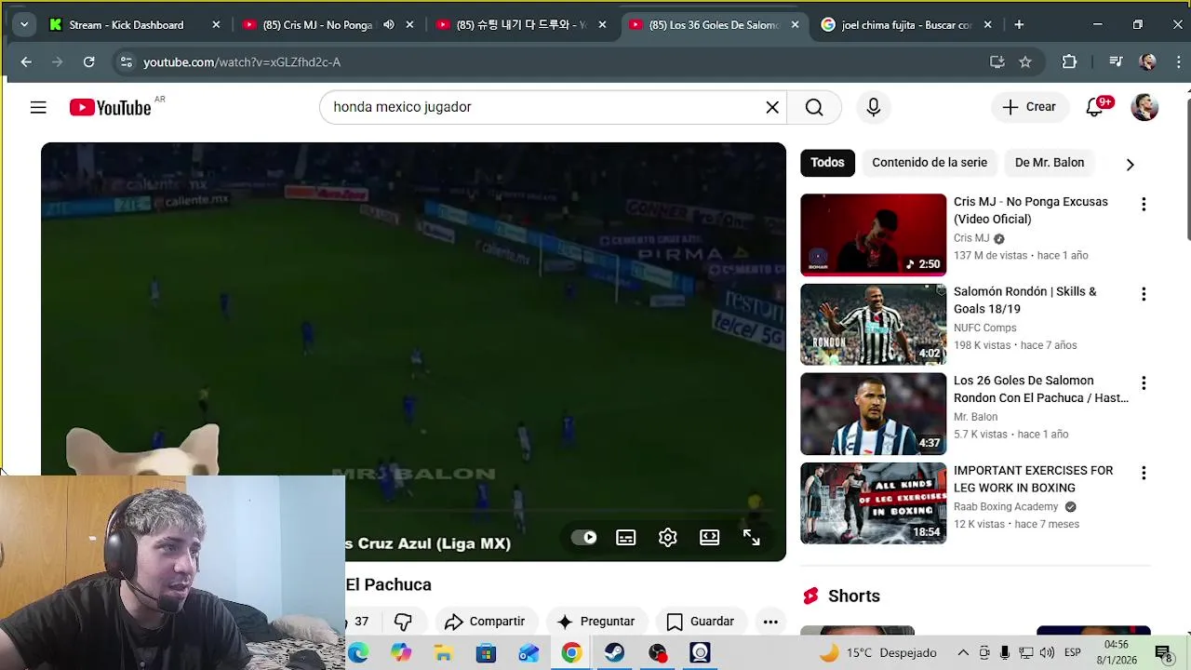Open Microsoft Edge from the taskbar
Viewport: 1191px width, 670px height.
[358, 653]
